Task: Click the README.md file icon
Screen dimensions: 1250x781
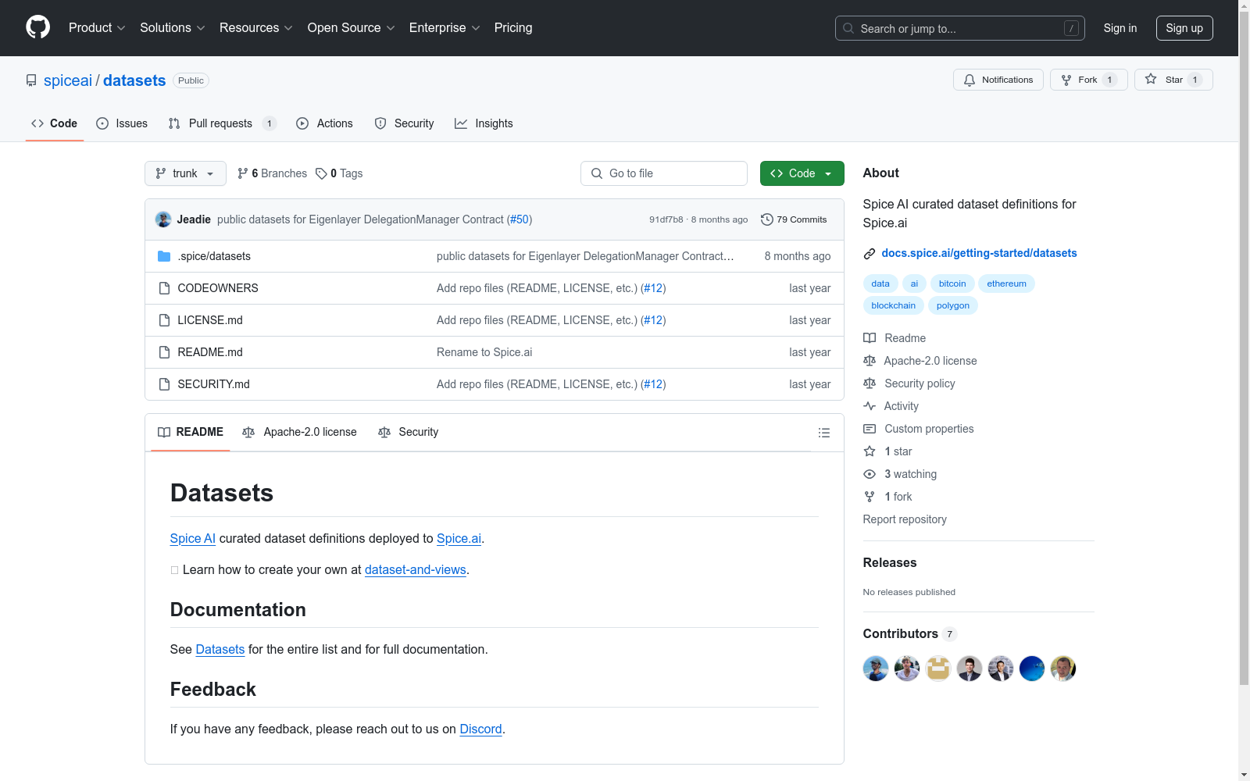Action: (164, 352)
